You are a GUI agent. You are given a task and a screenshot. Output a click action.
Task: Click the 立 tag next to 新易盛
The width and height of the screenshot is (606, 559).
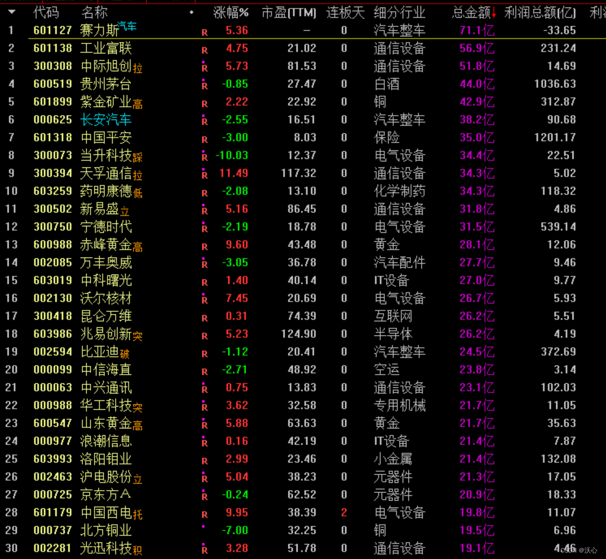[x=124, y=212]
